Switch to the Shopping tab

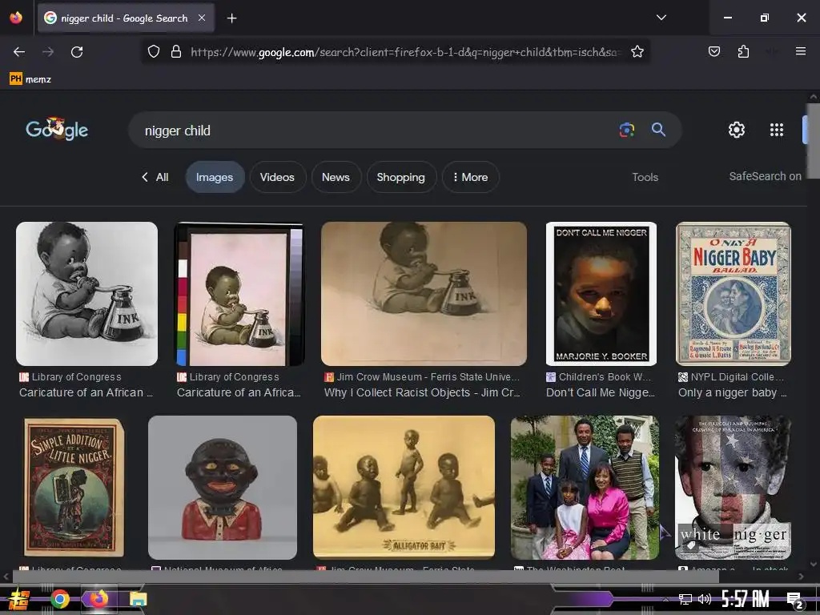tap(401, 177)
